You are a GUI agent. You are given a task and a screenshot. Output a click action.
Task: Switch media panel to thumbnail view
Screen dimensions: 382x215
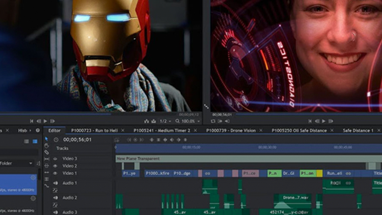click(x=35, y=141)
